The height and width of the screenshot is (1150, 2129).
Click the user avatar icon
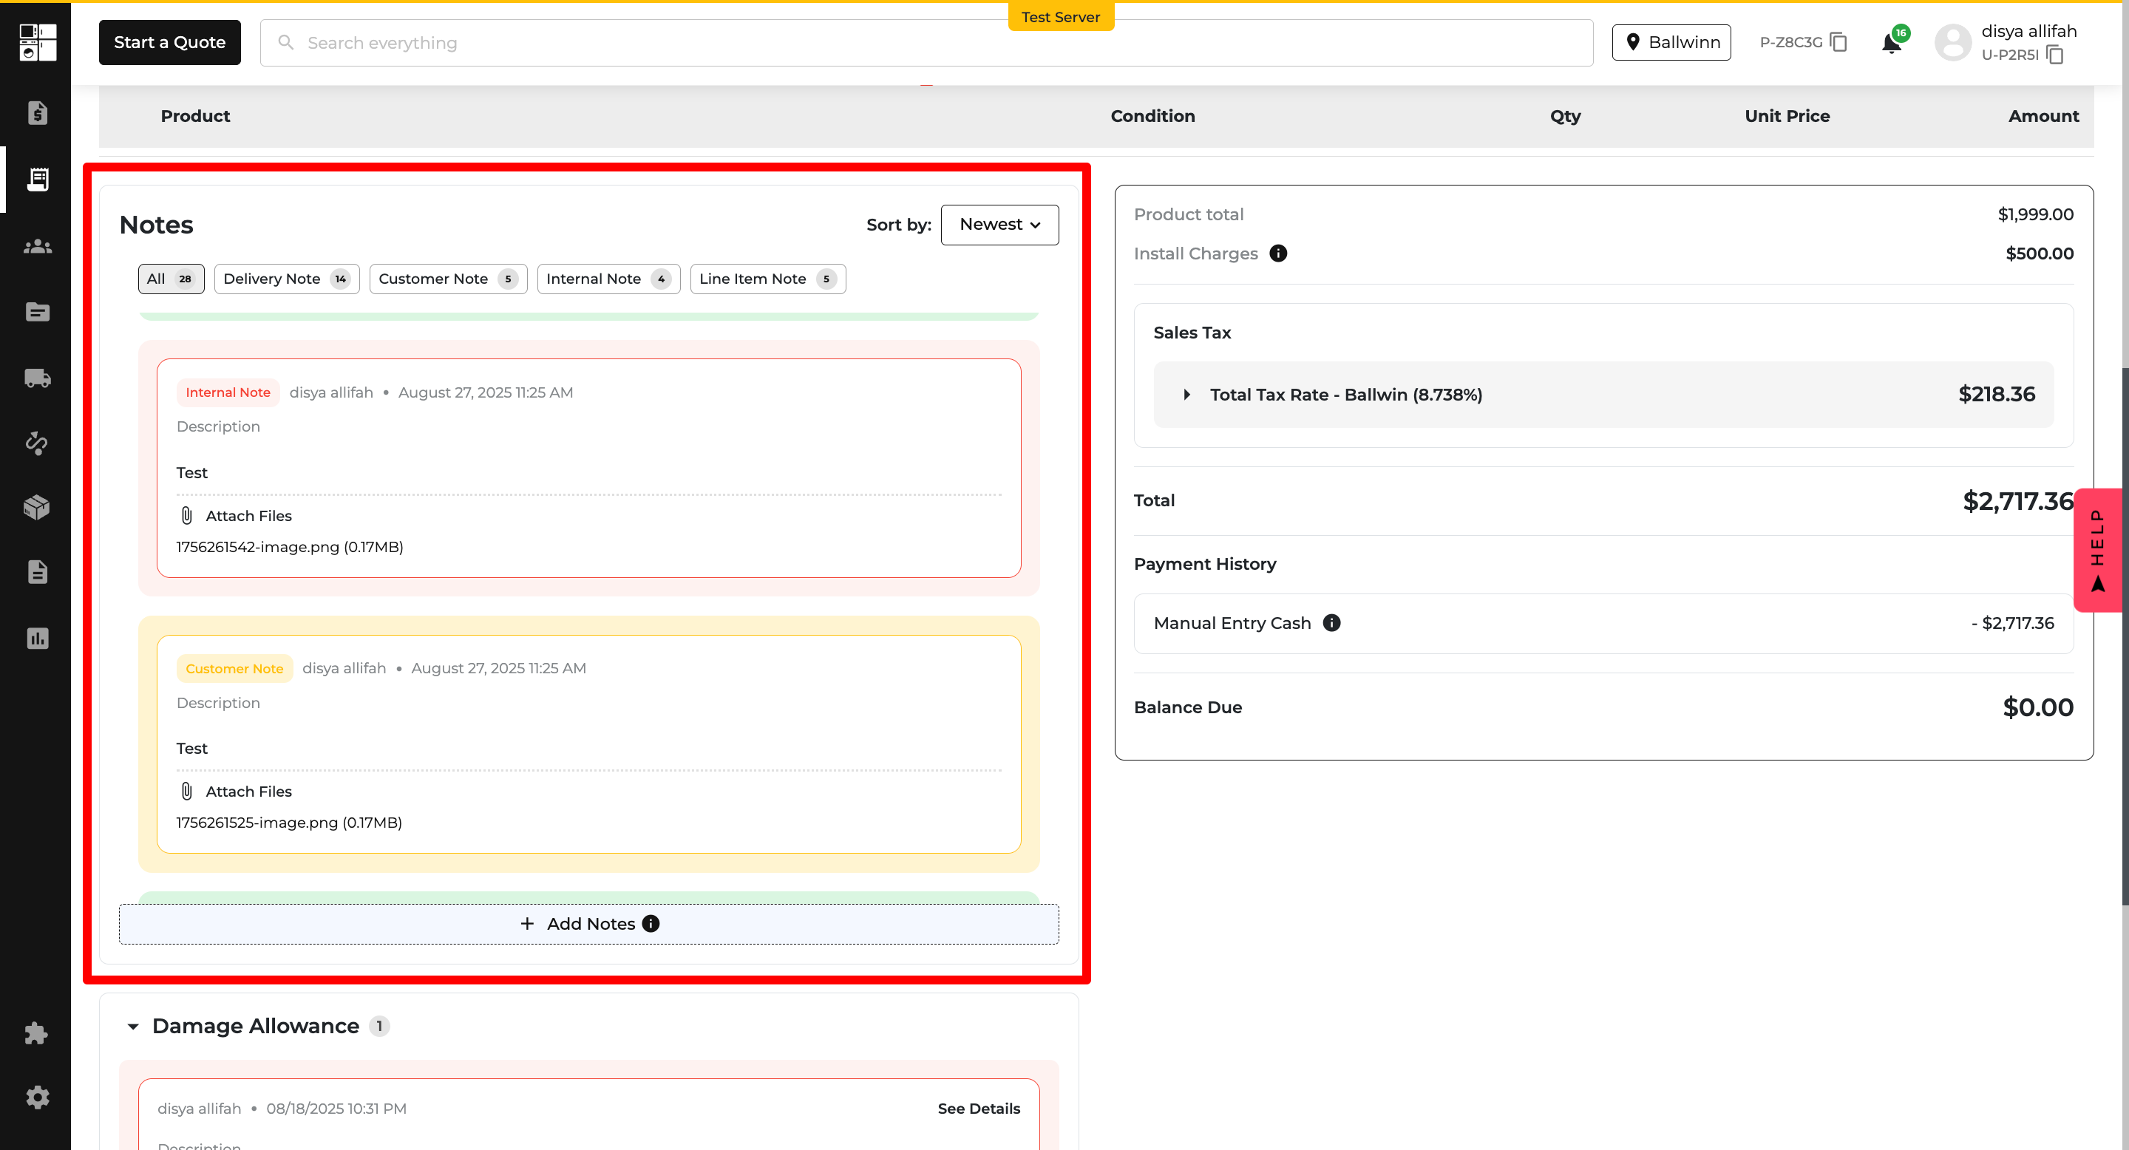point(1954,42)
